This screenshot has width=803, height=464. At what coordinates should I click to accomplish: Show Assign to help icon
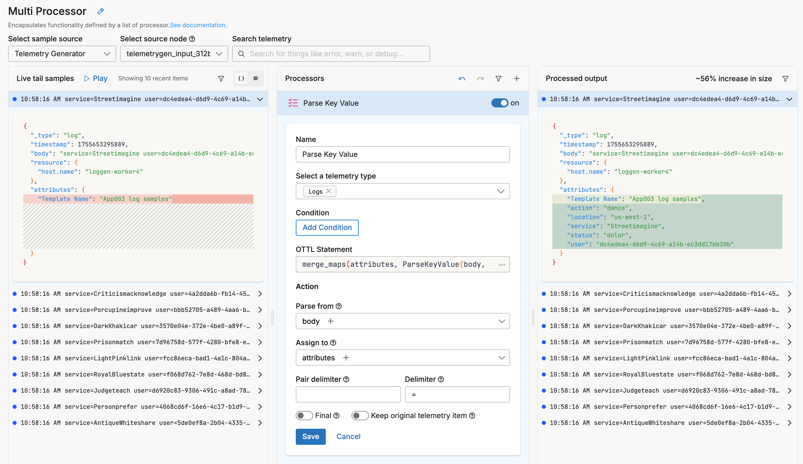coord(333,343)
